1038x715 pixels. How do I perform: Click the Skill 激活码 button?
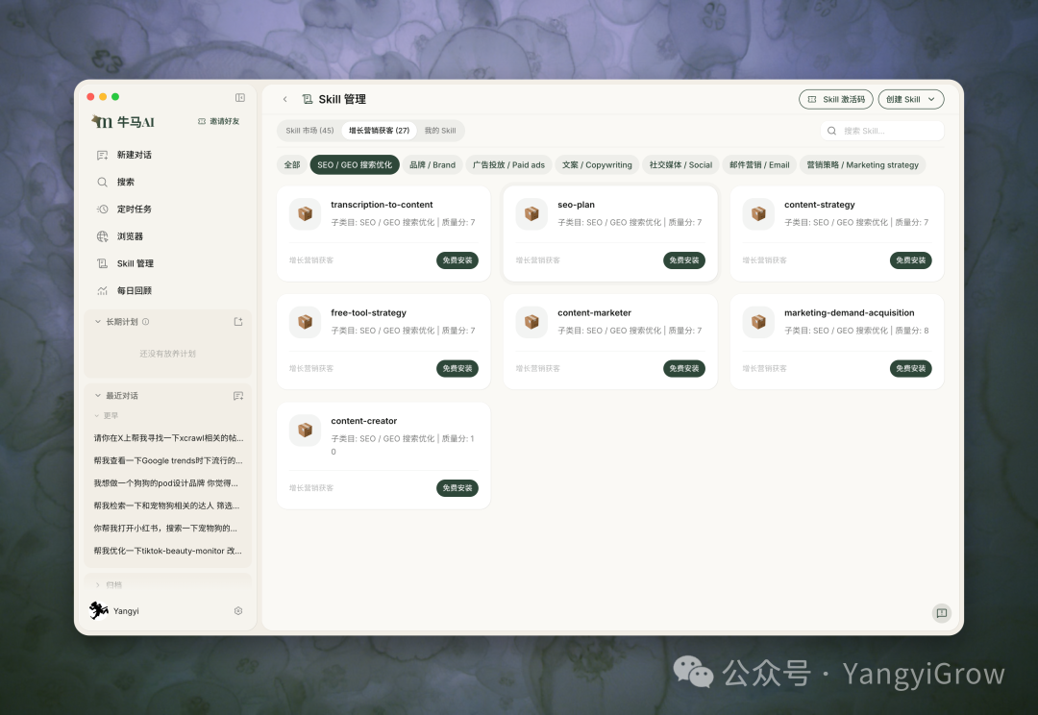click(x=836, y=99)
